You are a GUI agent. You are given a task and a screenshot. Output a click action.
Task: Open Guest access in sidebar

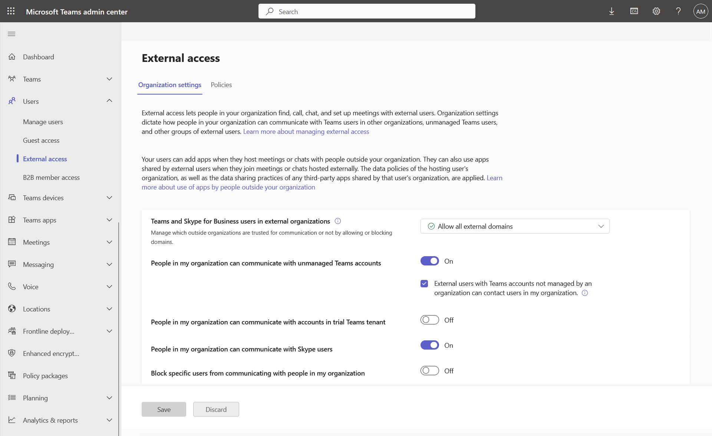(x=41, y=141)
